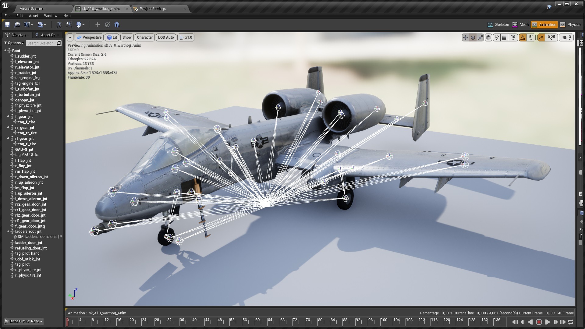
Task: Click the Character viewport button
Action: click(145, 37)
